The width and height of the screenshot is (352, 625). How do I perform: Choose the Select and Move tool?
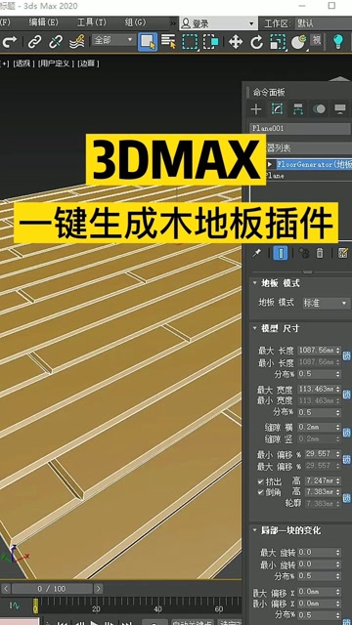click(236, 42)
